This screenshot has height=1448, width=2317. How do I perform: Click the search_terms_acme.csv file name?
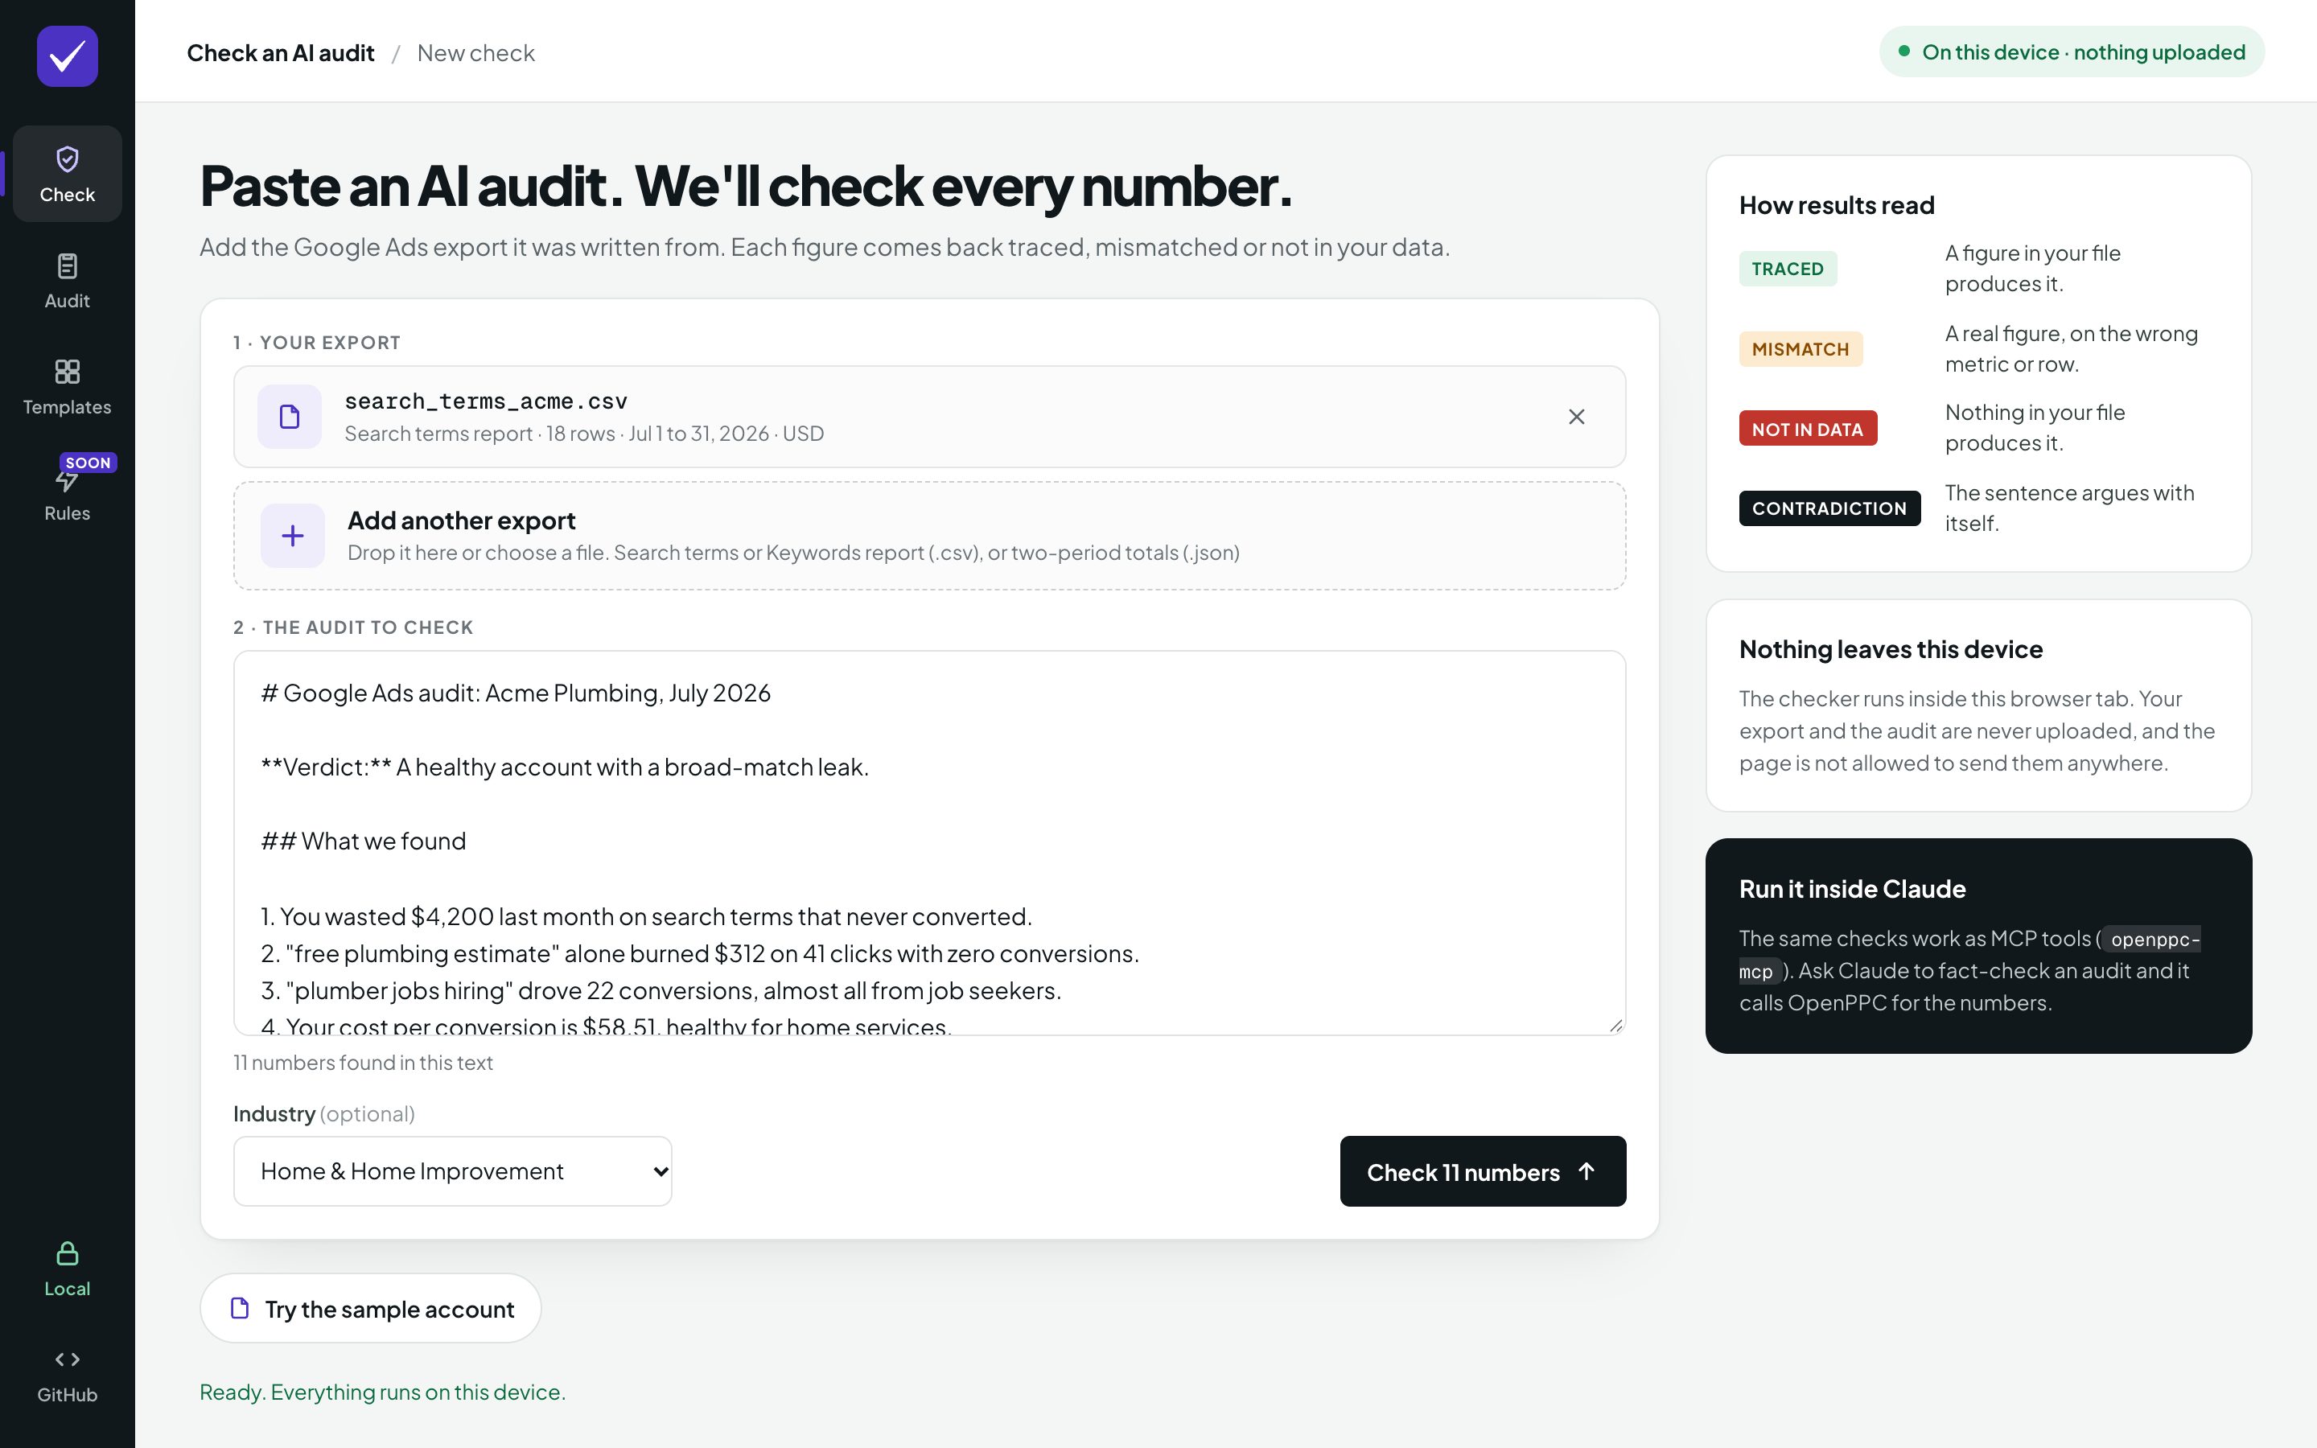pos(487,401)
